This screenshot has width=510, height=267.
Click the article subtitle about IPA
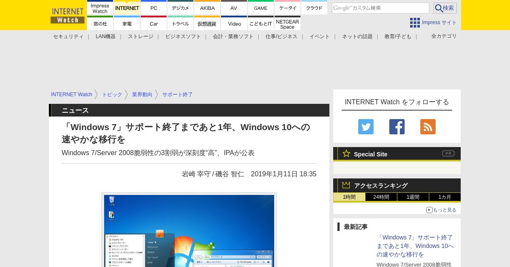point(158,153)
